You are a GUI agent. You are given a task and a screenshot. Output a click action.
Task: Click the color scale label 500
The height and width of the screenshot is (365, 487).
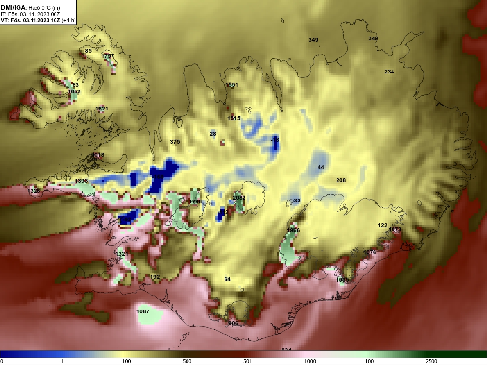pyautogui.click(x=187, y=361)
